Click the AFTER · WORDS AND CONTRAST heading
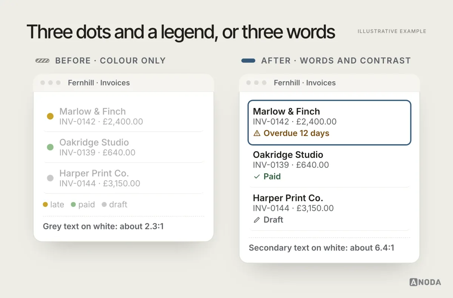The width and height of the screenshot is (453, 298). tap(336, 61)
